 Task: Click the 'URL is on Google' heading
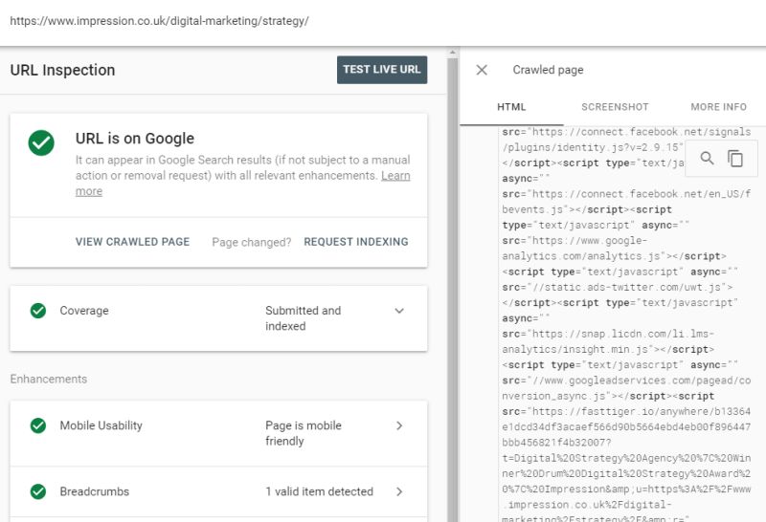pos(135,139)
